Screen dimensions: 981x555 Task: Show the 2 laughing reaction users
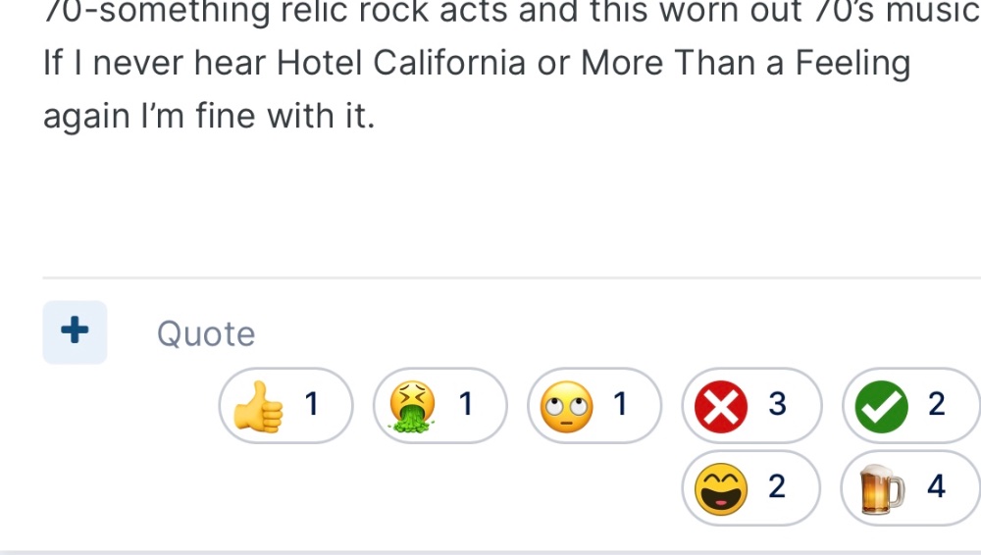pyautogui.click(x=776, y=486)
